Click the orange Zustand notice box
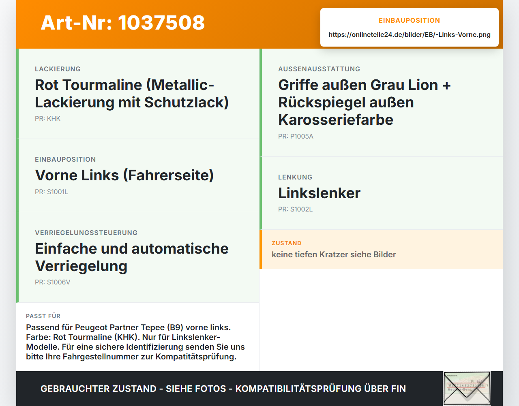 [381, 249]
